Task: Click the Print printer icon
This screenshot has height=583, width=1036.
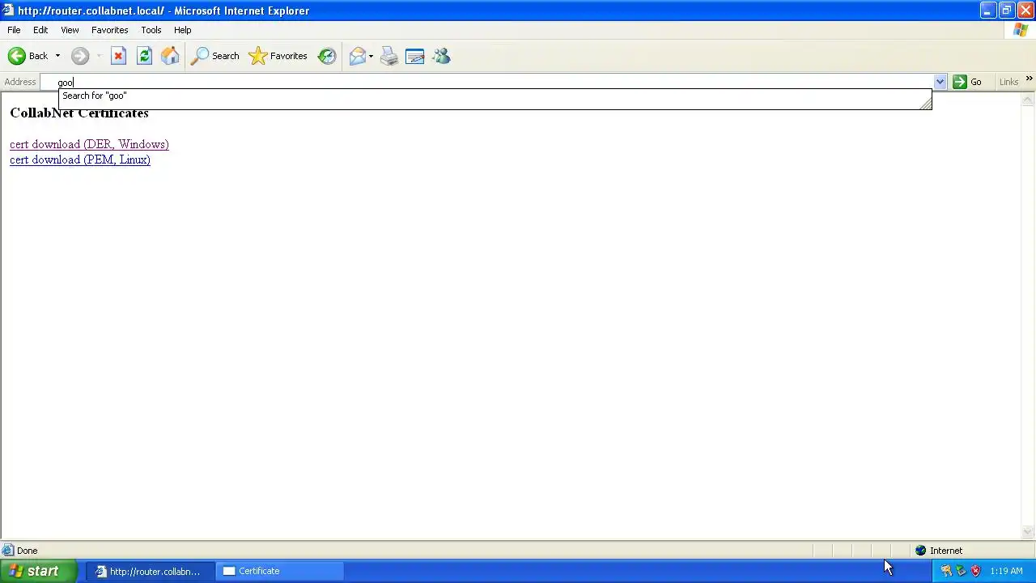Action: click(x=389, y=56)
